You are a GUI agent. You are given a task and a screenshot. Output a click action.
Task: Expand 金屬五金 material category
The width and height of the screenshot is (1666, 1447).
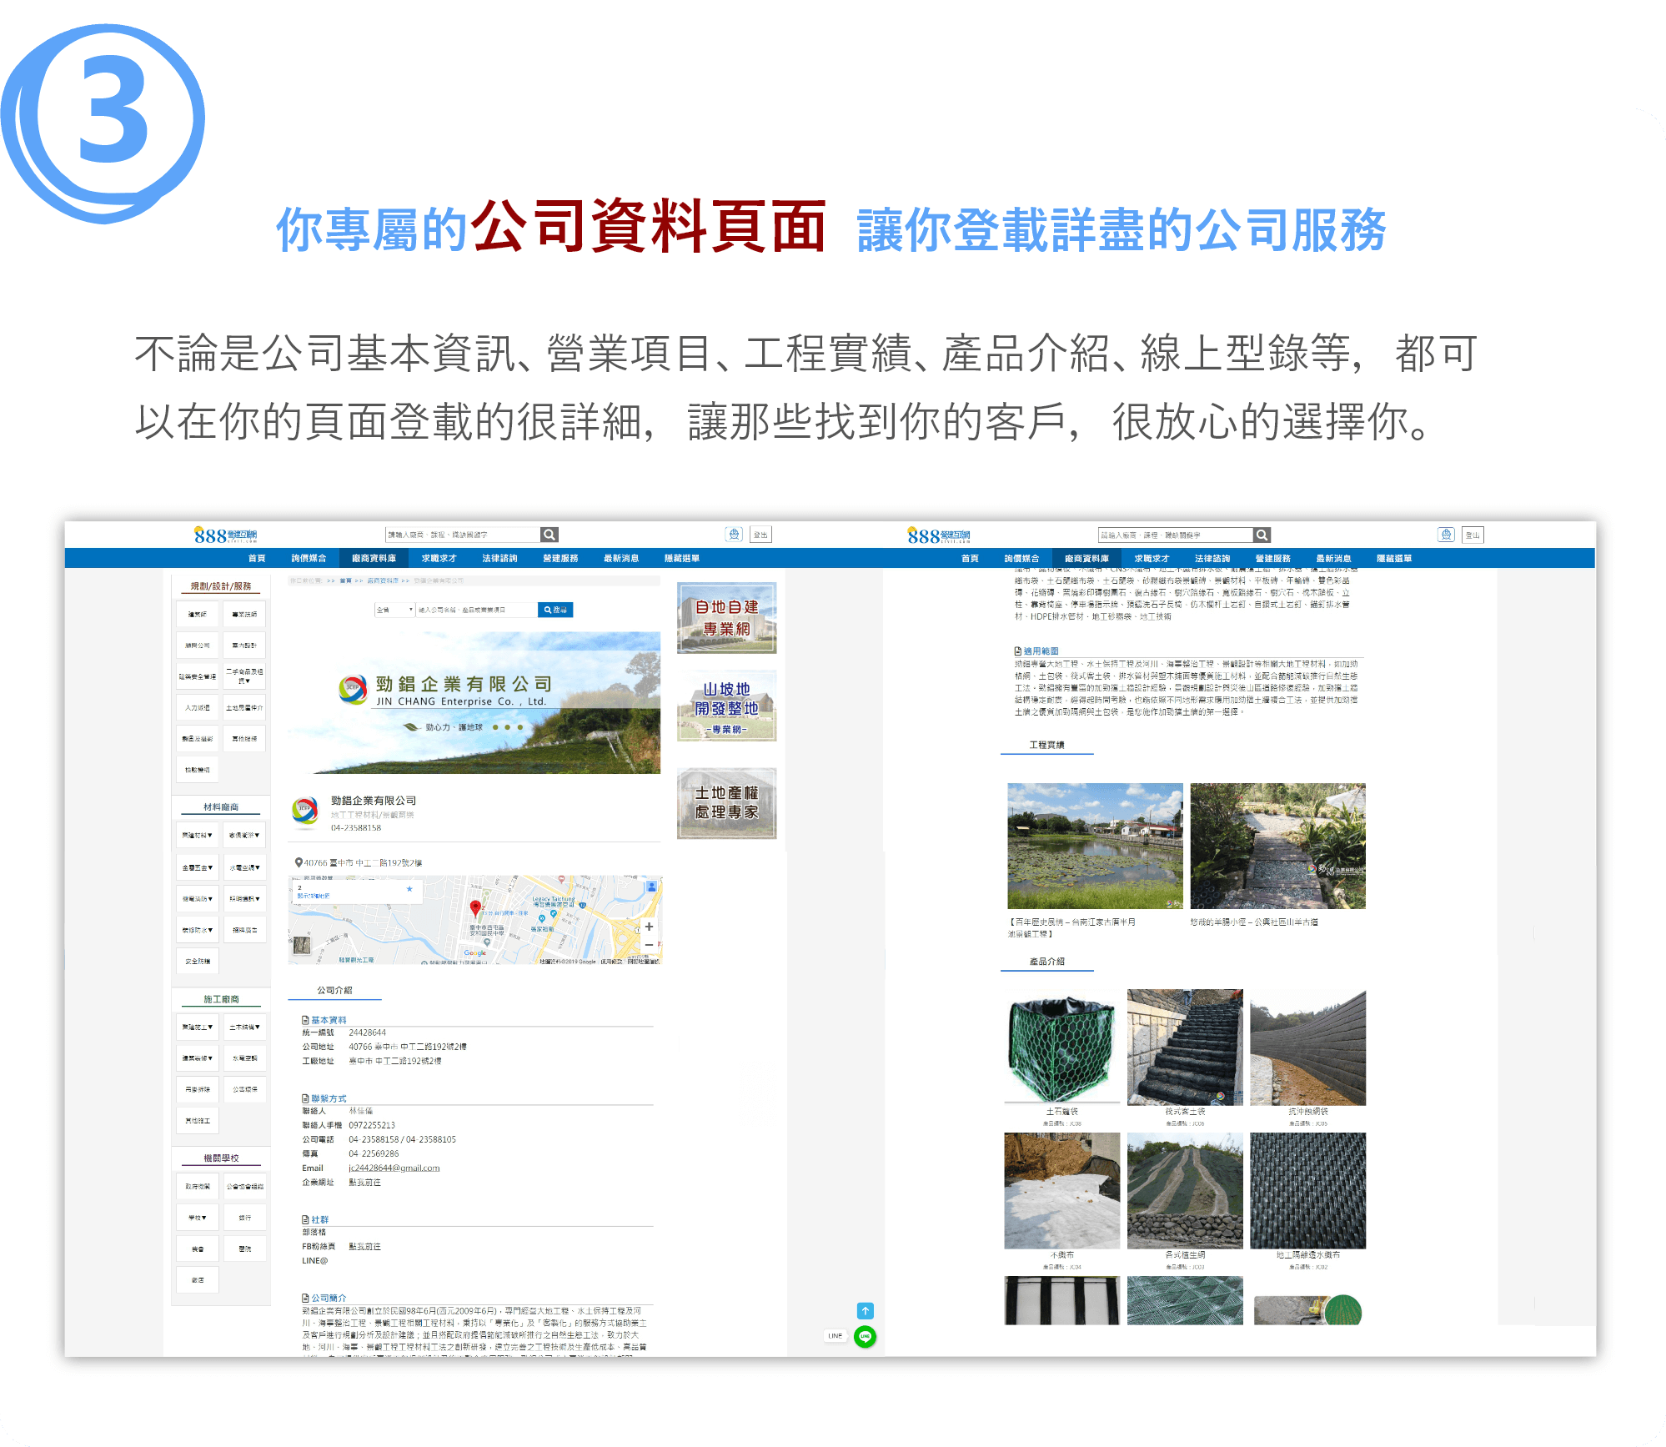coord(198,867)
